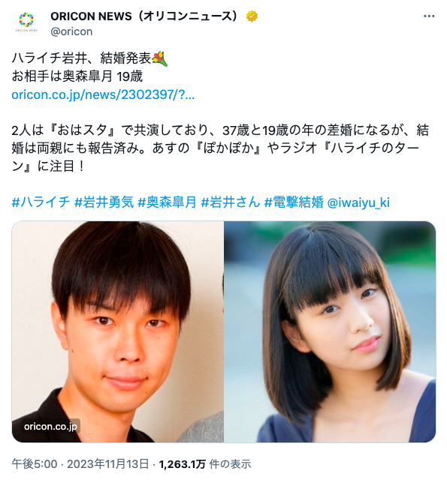The height and width of the screenshot is (483, 447).
Task: Click the left photo of the man
Action: [117, 331]
